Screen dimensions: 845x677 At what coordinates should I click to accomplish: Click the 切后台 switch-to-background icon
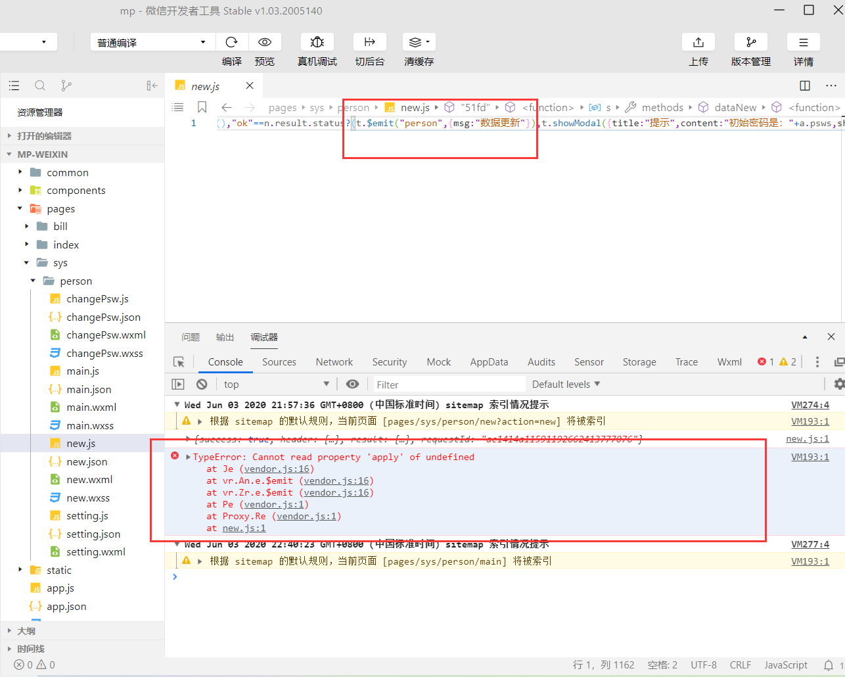click(x=370, y=42)
